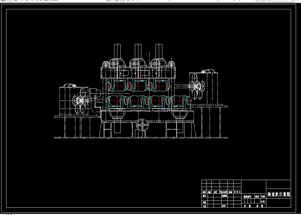This screenshot has height=215, width=301.
Task: Click the 分区 column header
Action: pos(215,192)
